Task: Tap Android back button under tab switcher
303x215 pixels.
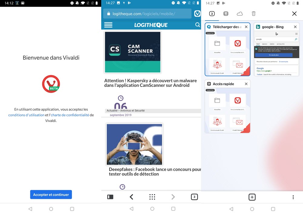Action: click(x=231, y=209)
